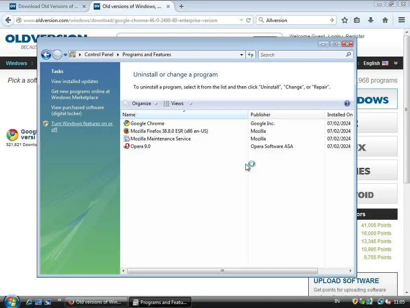Click the Opera icon in the list

point(127,146)
